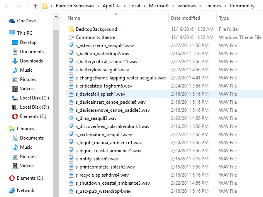Go back using the back arrow
This screenshot has height=197, width=263.
click(7, 6)
